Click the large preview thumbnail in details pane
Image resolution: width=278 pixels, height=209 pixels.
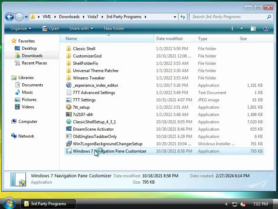pyautogui.click(x=18, y=179)
